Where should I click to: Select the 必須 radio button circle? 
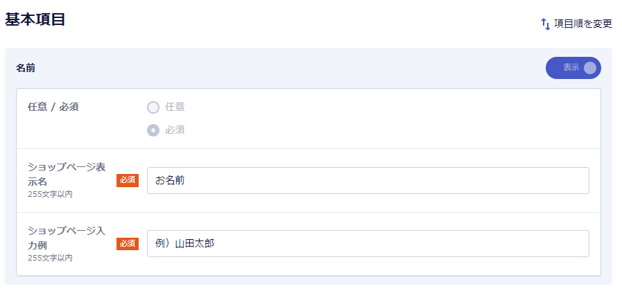click(x=153, y=130)
